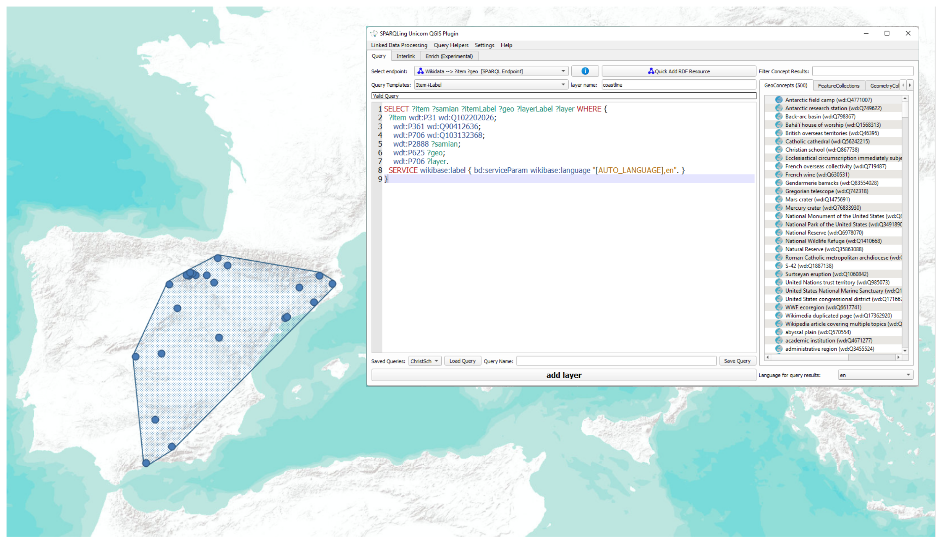Expand the Query Templates combo box

point(491,85)
